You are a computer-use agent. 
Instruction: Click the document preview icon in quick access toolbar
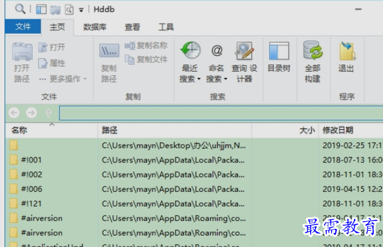(x=69, y=10)
